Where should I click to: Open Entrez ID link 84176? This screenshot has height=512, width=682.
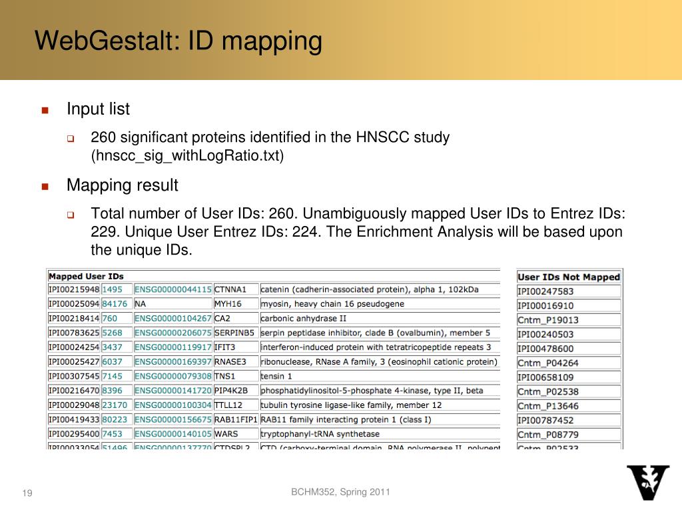coord(115,304)
